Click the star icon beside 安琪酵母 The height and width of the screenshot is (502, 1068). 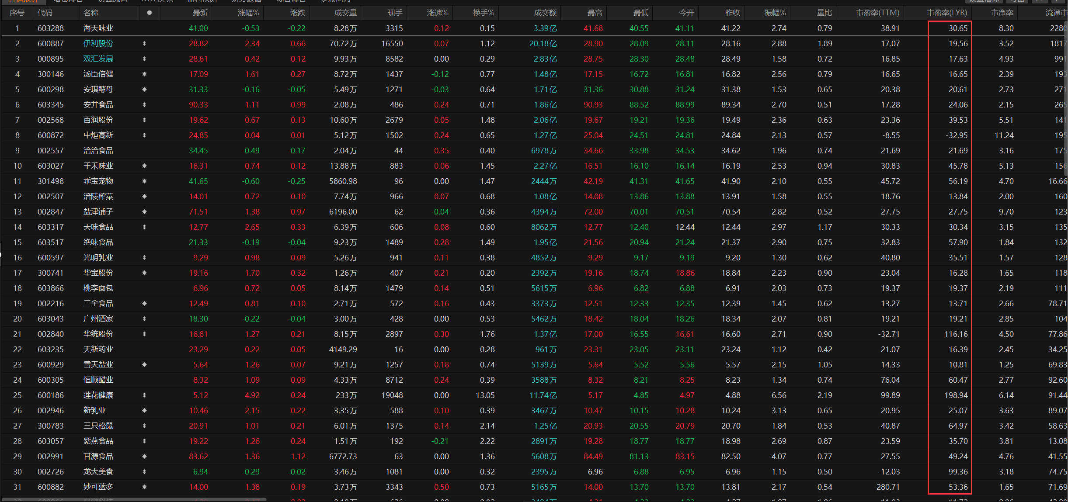pyautogui.click(x=144, y=90)
